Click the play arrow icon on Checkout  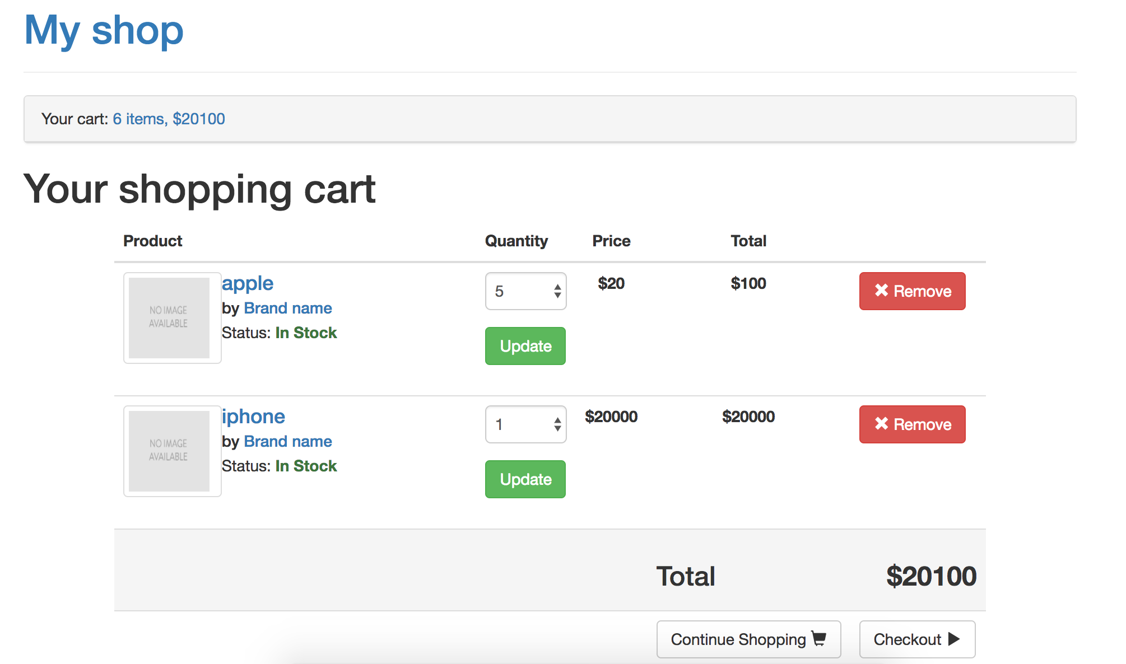click(954, 639)
